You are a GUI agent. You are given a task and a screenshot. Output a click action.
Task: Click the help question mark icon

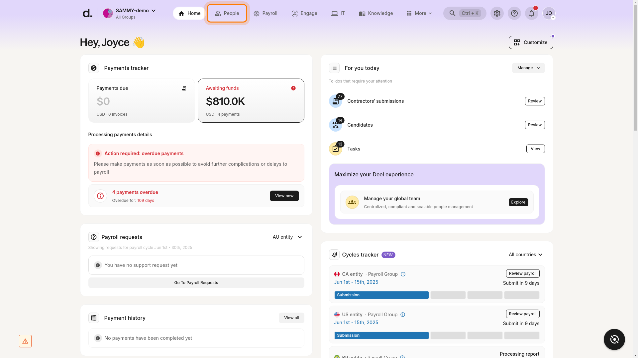[514, 13]
